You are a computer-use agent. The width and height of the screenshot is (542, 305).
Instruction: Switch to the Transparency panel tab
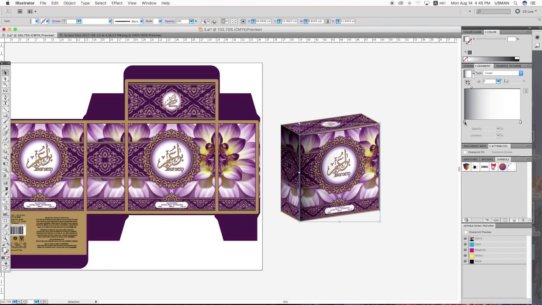tap(501, 66)
